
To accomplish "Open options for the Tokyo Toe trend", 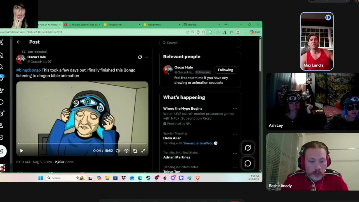I will [x=235, y=168].
